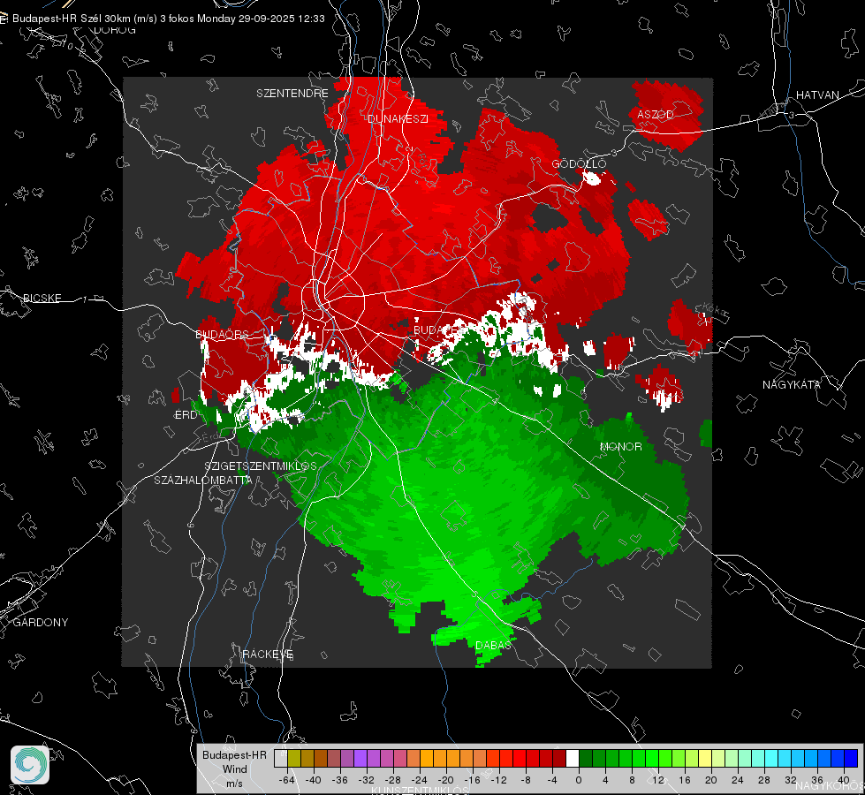Click the HATVAN town label
Viewport: 865px width, 795px height.
pyautogui.click(x=817, y=95)
